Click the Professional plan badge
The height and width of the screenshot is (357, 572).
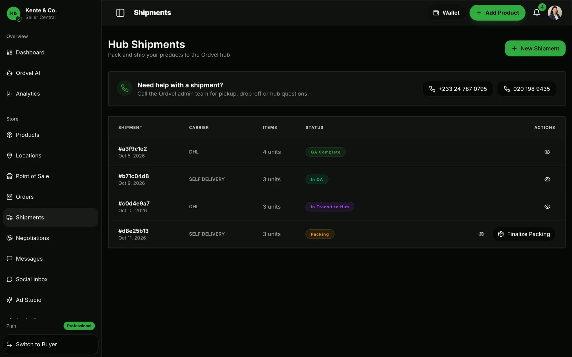coord(79,326)
